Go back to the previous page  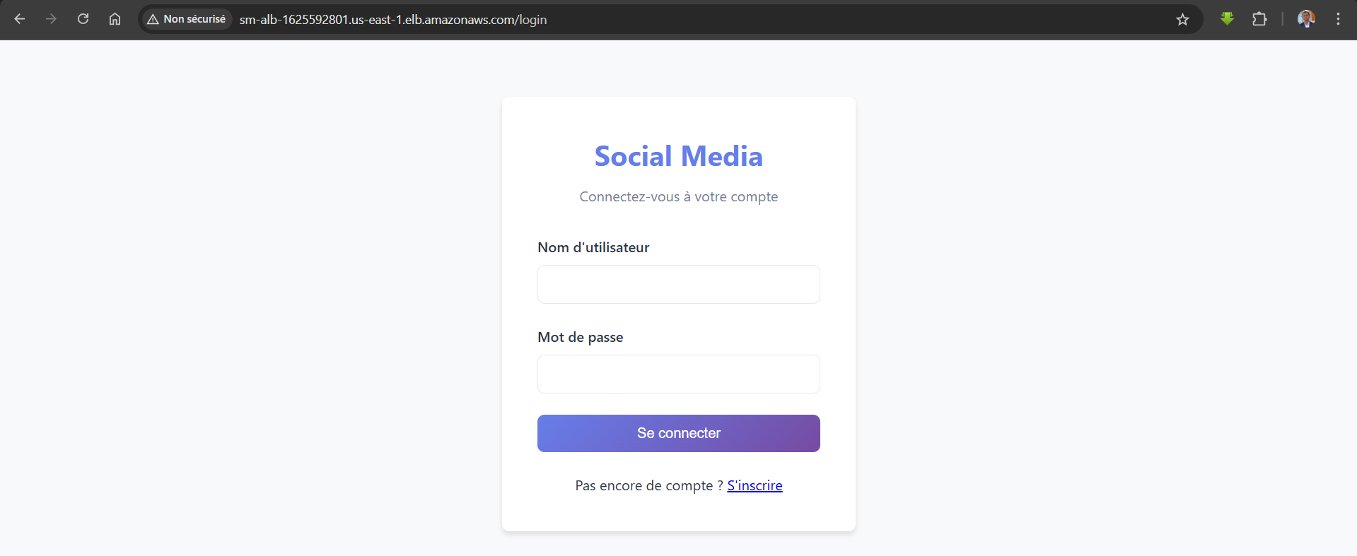point(20,19)
